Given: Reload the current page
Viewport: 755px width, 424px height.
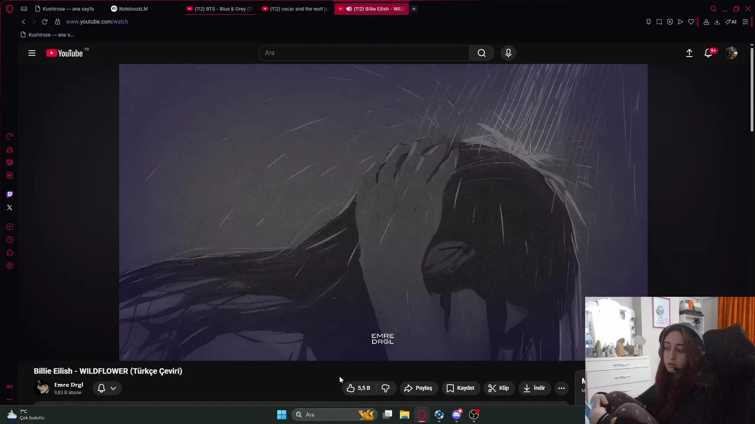Looking at the screenshot, I should (44, 22).
